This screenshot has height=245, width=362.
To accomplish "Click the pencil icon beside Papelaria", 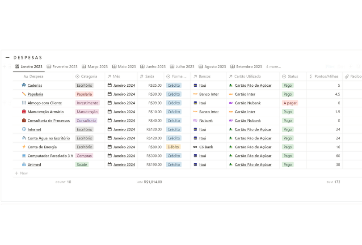I will click(x=24, y=94).
